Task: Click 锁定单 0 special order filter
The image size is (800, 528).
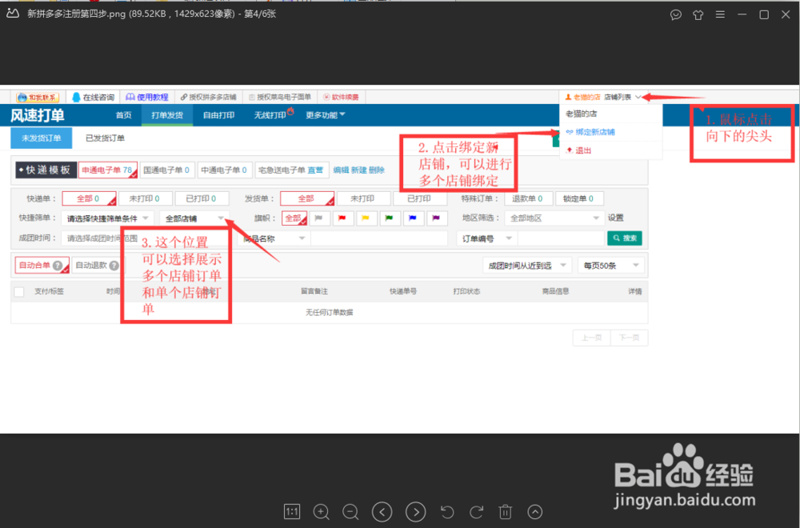Action: [578, 198]
